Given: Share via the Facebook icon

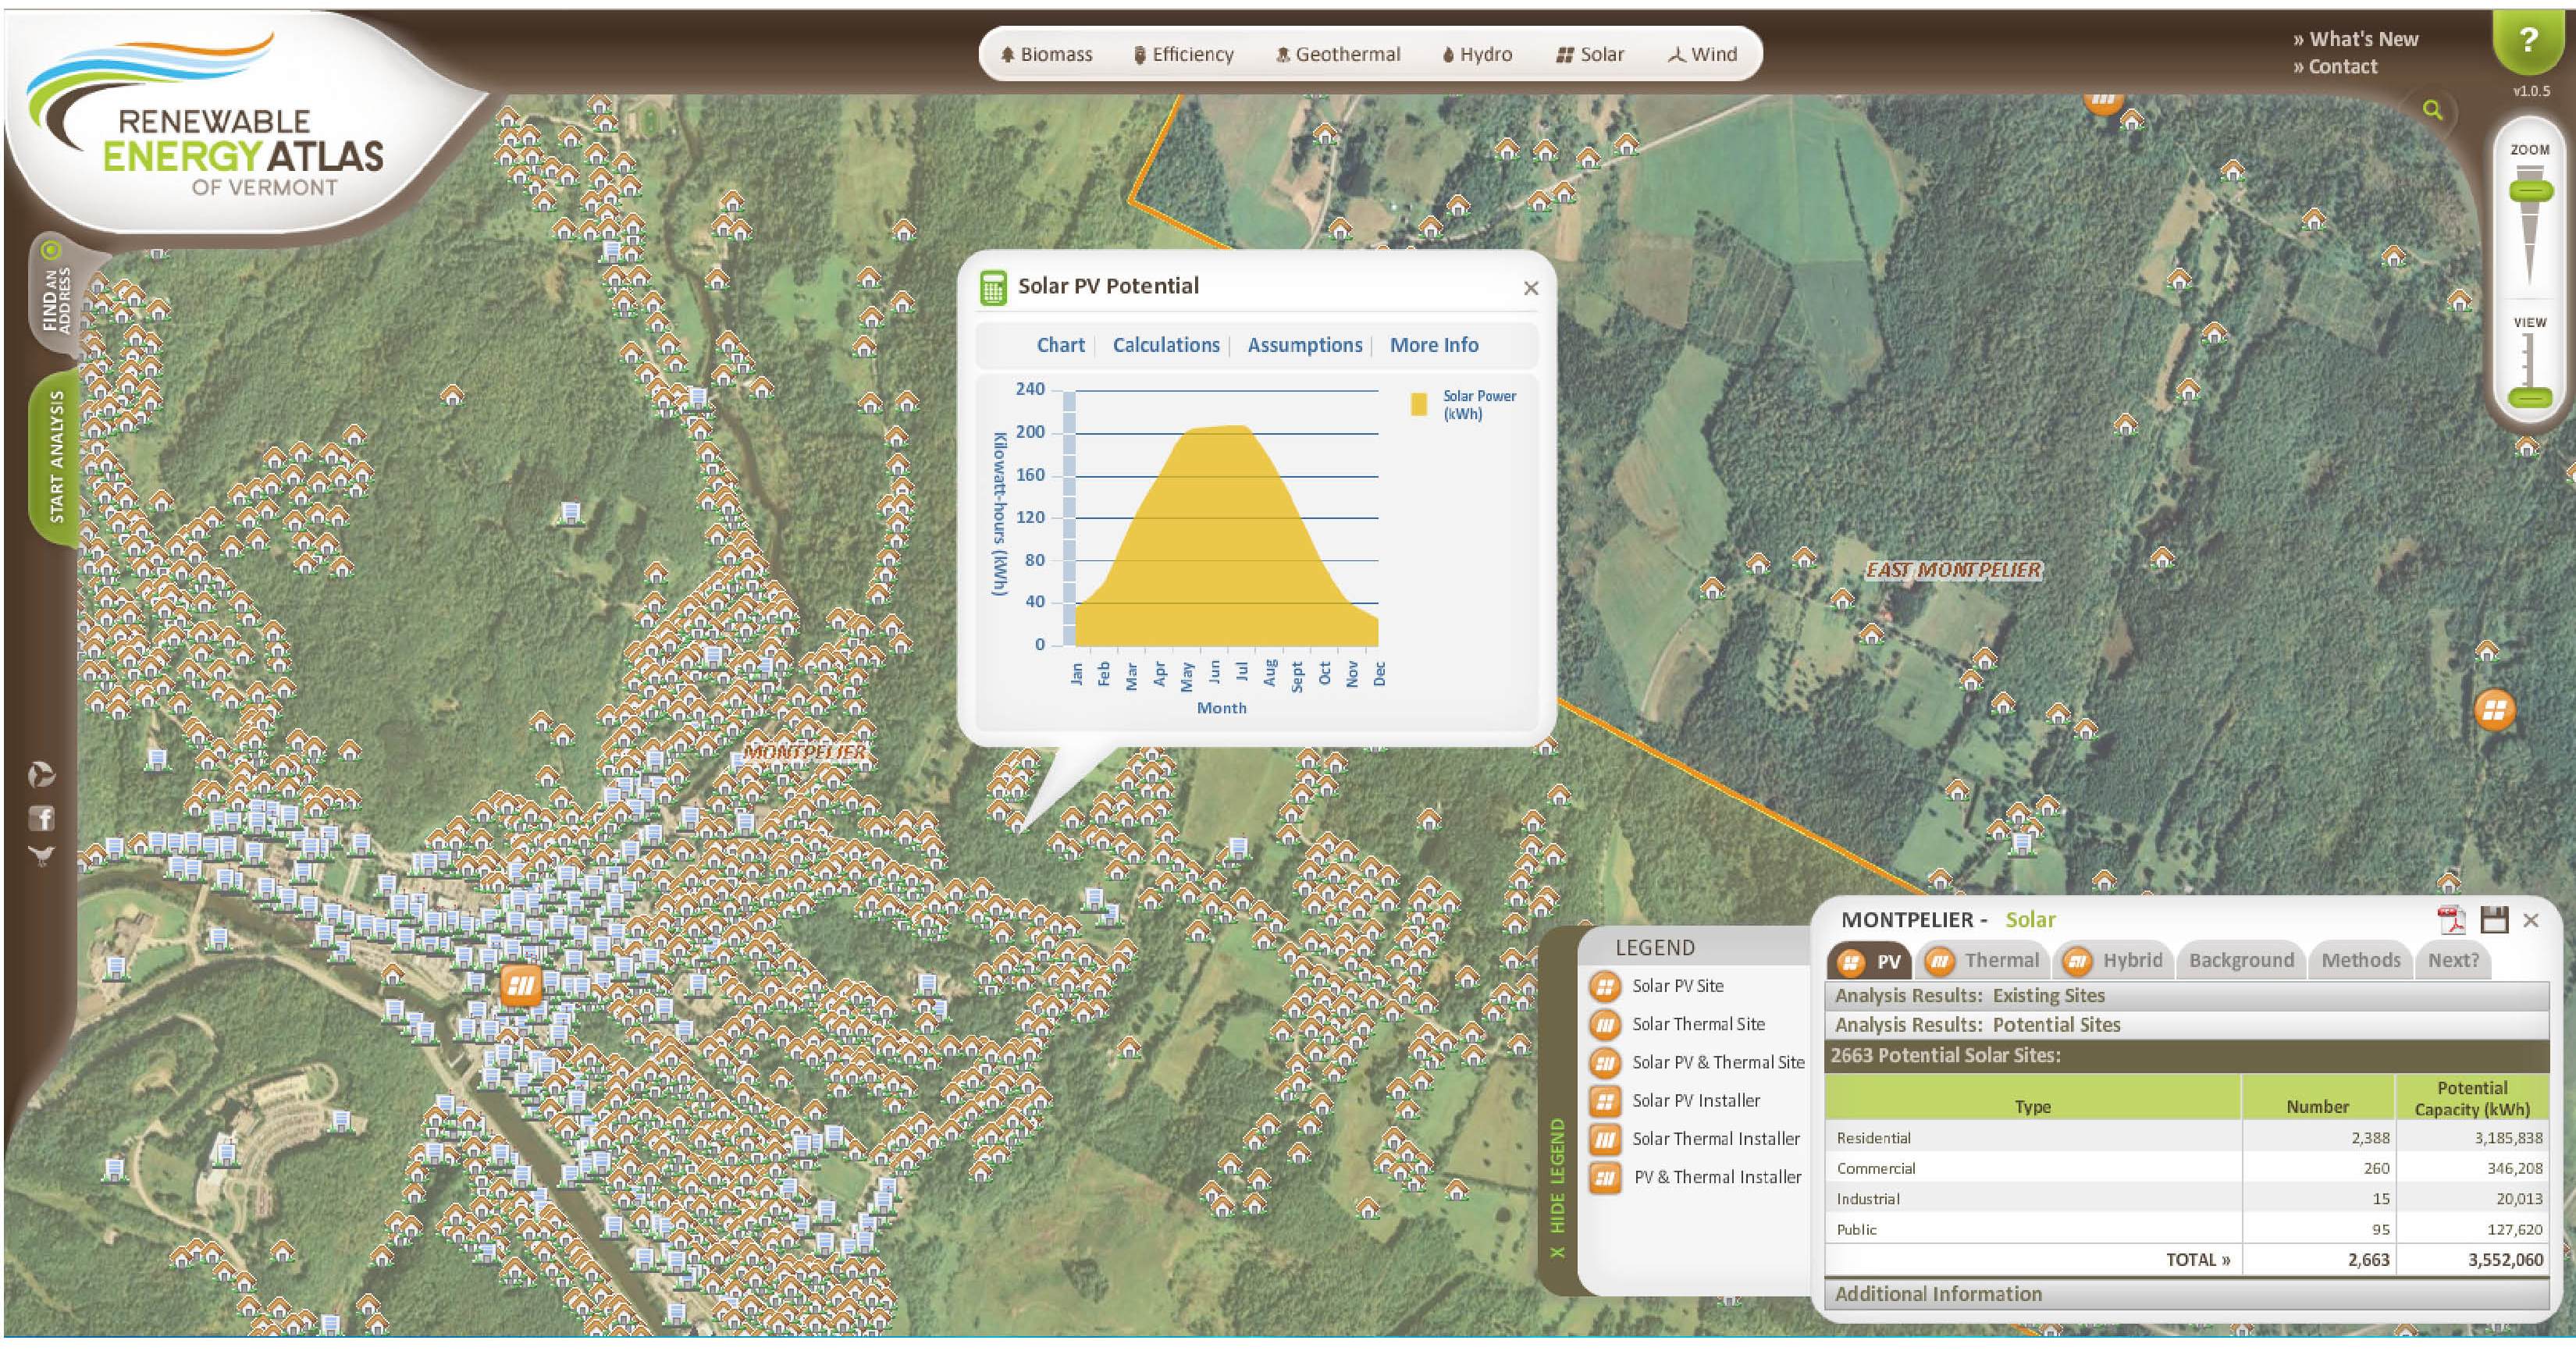Looking at the screenshot, I should pyautogui.click(x=42, y=818).
